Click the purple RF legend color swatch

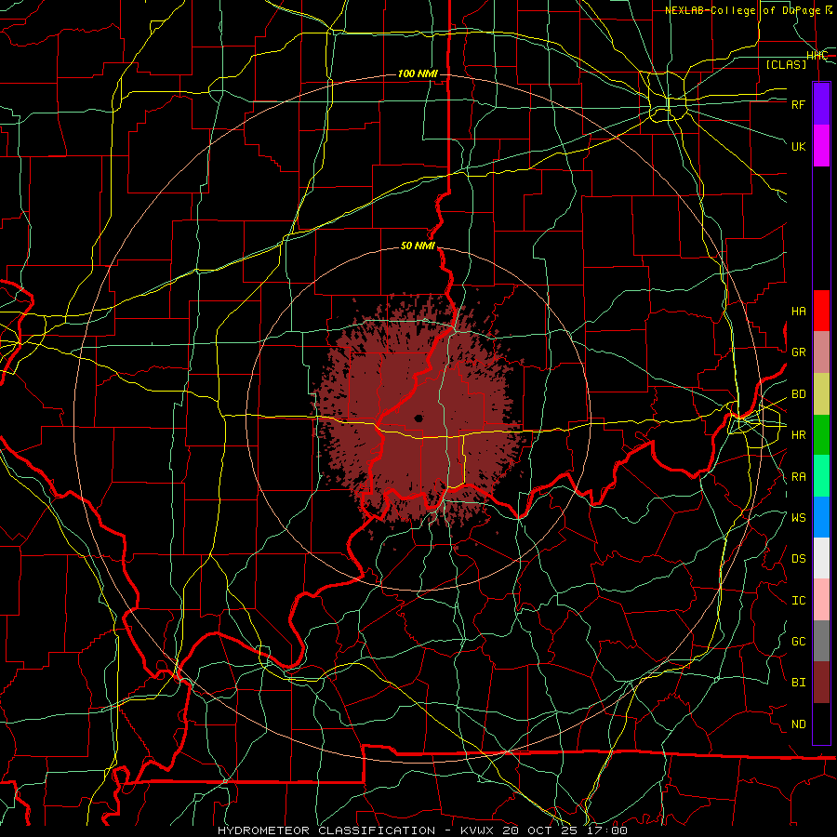[x=821, y=104]
